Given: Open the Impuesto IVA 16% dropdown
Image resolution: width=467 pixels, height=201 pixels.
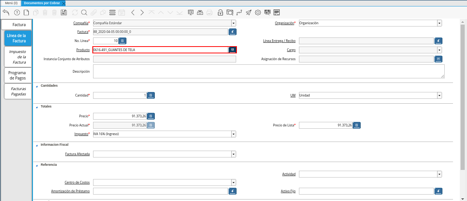Looking at the screenshot, I should [x=233, y=134].
